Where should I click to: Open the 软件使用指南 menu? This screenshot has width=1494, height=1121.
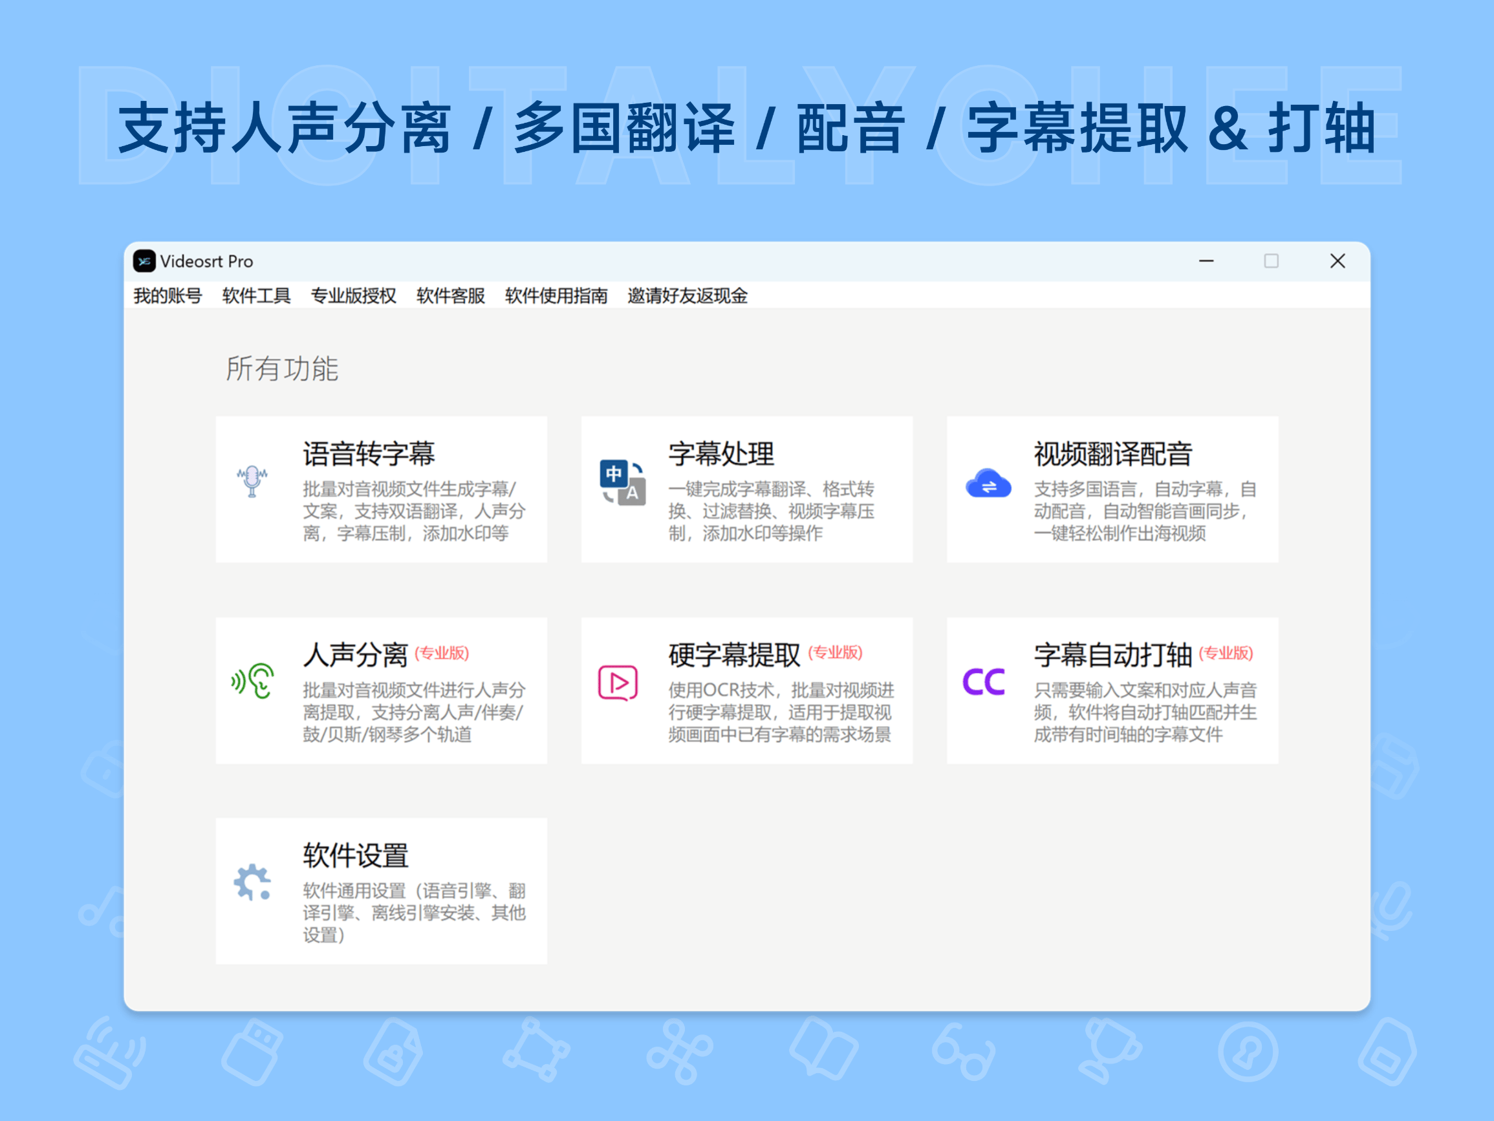click(x=555, y=296)
